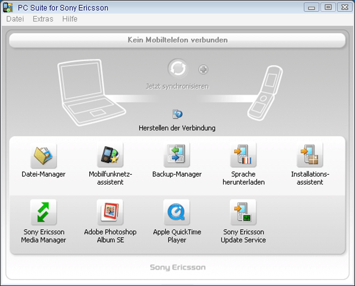
Task: Click the Jetzt synchronisieren label
Action: pos(177,86)
